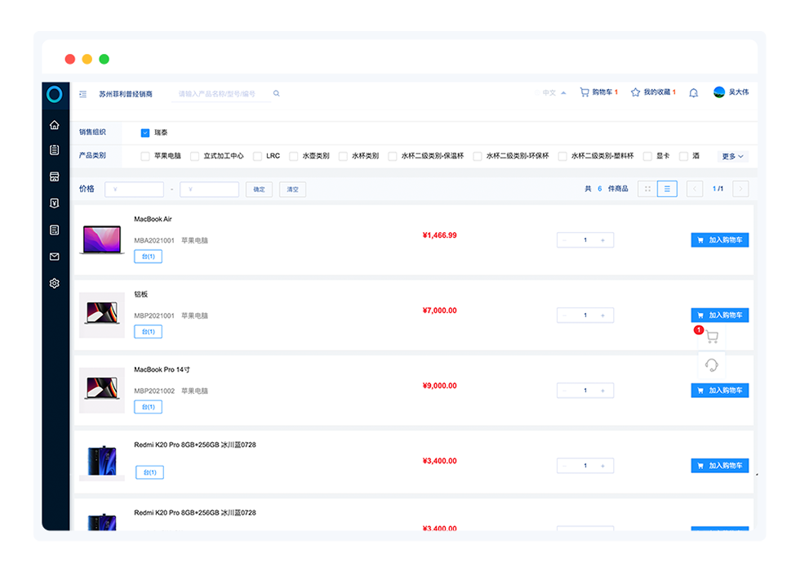Click the 确定 price filter button

tap(259, 190)
